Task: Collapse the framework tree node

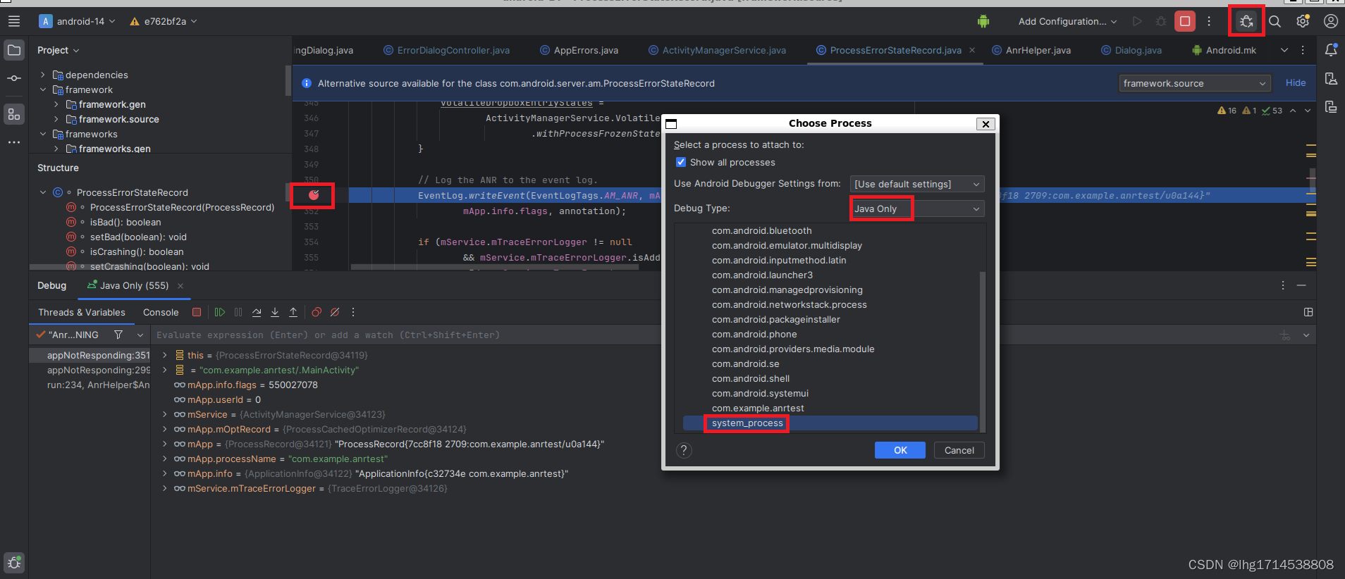Action: (x=43, y=89)
